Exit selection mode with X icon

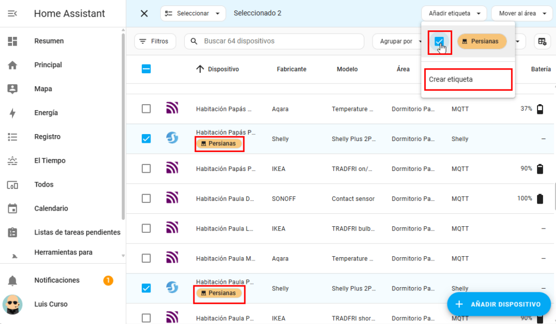[x=144, y=14]
